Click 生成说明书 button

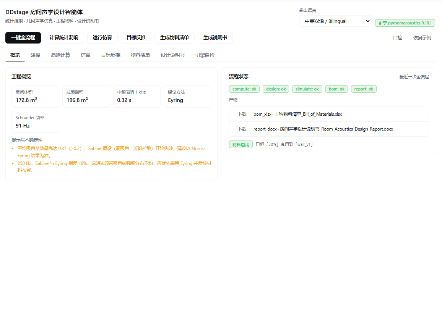215,38
